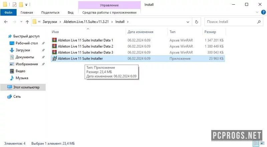
Task: Click the Приложение type cell
Action: point(180,59)
